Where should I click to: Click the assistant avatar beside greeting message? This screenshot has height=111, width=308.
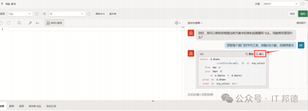tap(191, 33)
